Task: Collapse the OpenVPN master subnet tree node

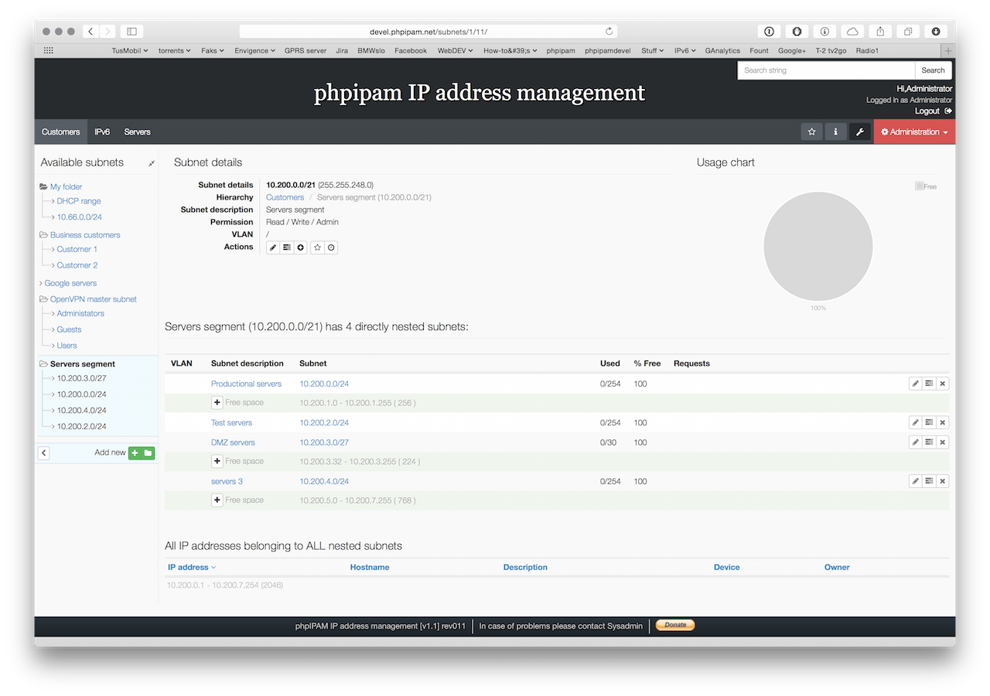Action: (43, 299)
